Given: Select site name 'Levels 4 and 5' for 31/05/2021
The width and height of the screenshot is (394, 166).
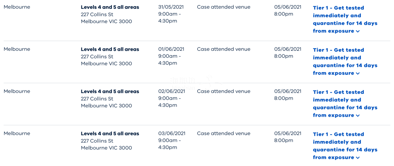Looking at the screenshot, I should [x=110, y=7].
